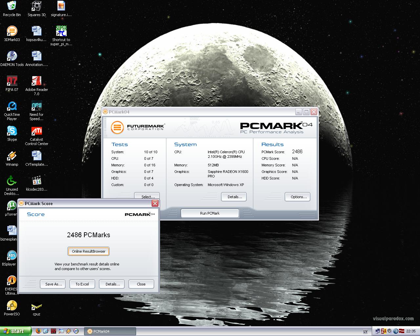Open the Windows start menu
Screen dimensions: 420x336
point(16,331)
